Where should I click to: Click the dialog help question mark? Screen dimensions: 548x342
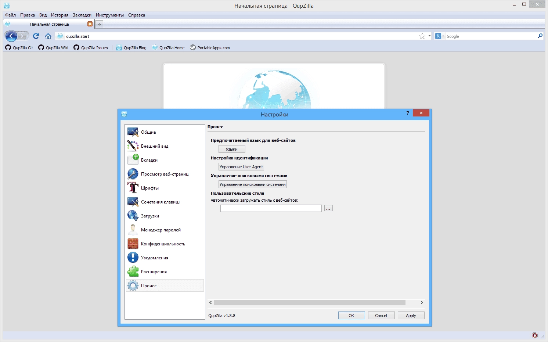(x=408, y=113)
